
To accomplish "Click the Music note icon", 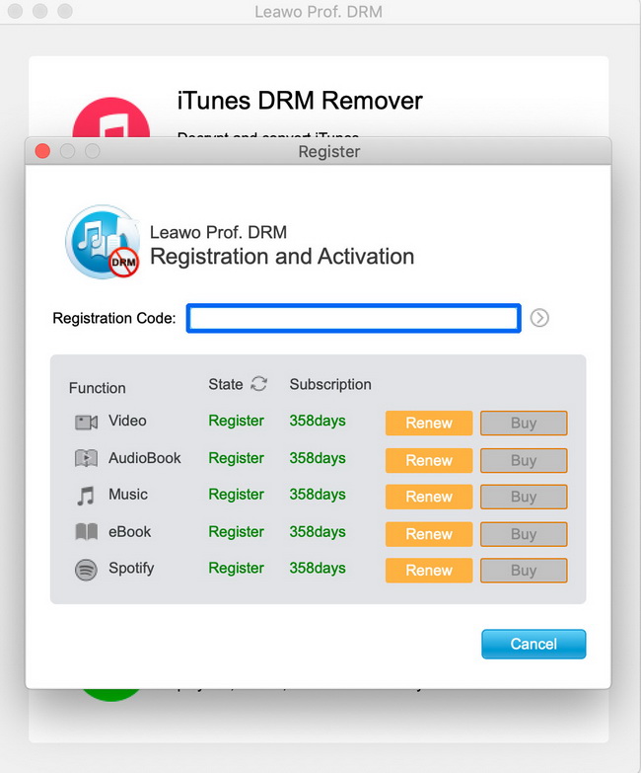I will pos(86,496).
